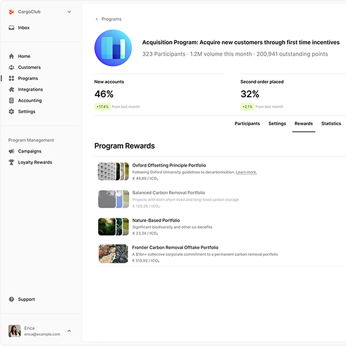Expand the CargoClub workspace dropdown chevron
Screen dimensions: 346x346
[x=69, y=12]
